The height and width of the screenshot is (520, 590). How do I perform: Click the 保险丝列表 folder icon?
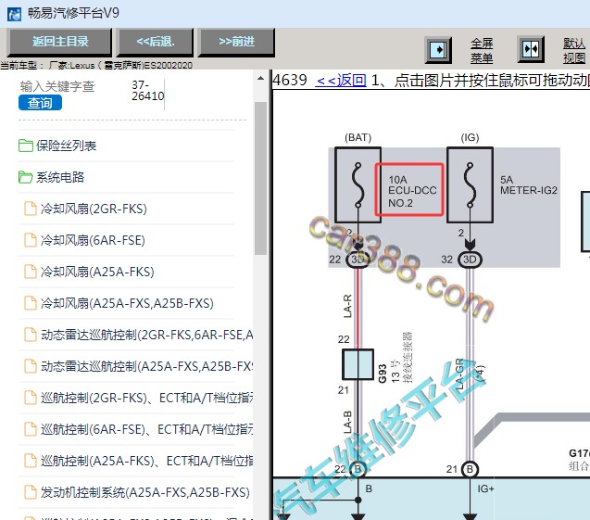[x=26, y=146]
